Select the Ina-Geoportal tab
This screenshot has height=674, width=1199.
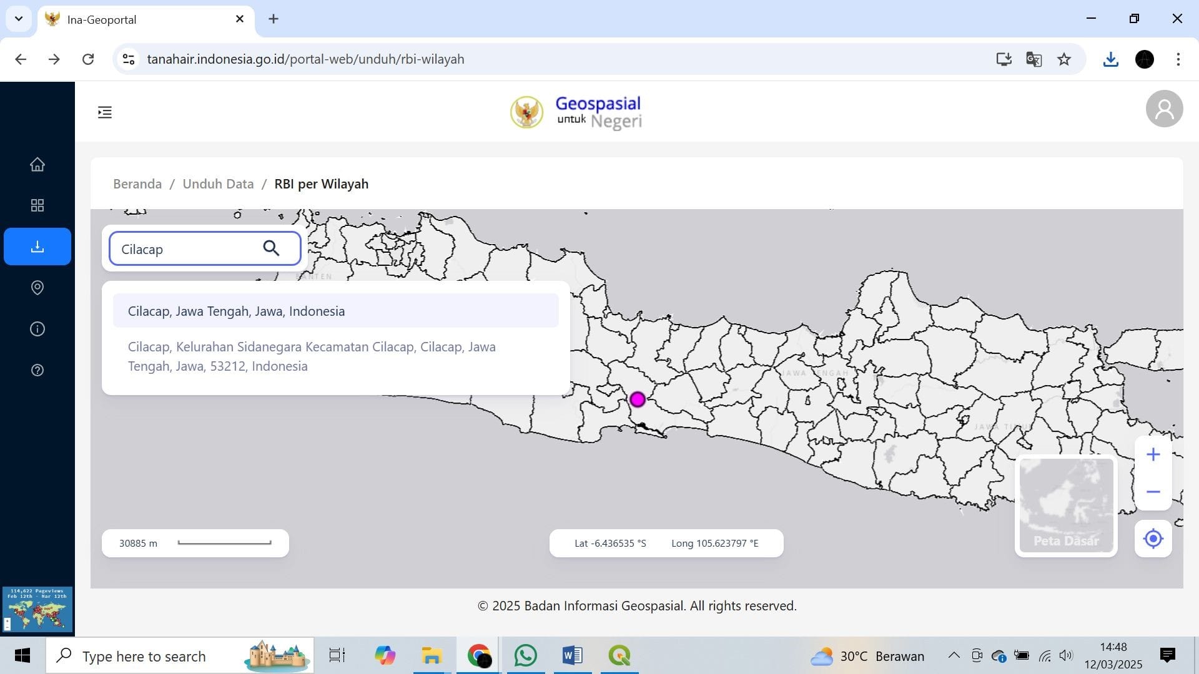[146, 19]
